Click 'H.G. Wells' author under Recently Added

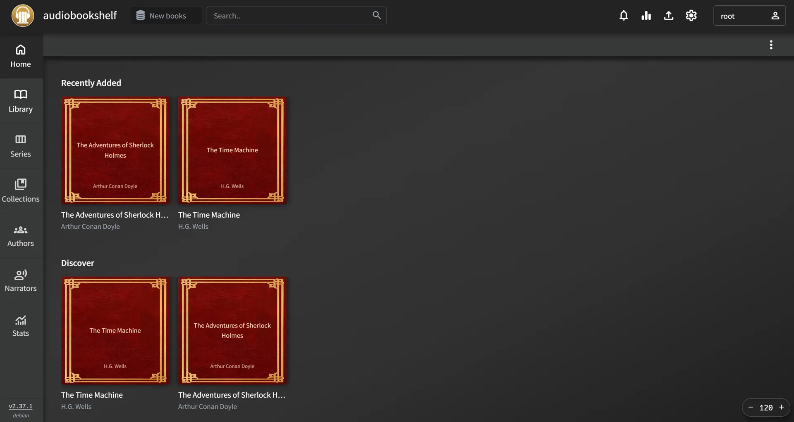coord(193,227)
